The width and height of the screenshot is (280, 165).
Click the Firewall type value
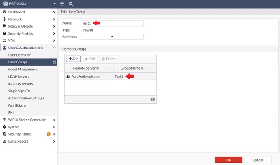[87, 30]
